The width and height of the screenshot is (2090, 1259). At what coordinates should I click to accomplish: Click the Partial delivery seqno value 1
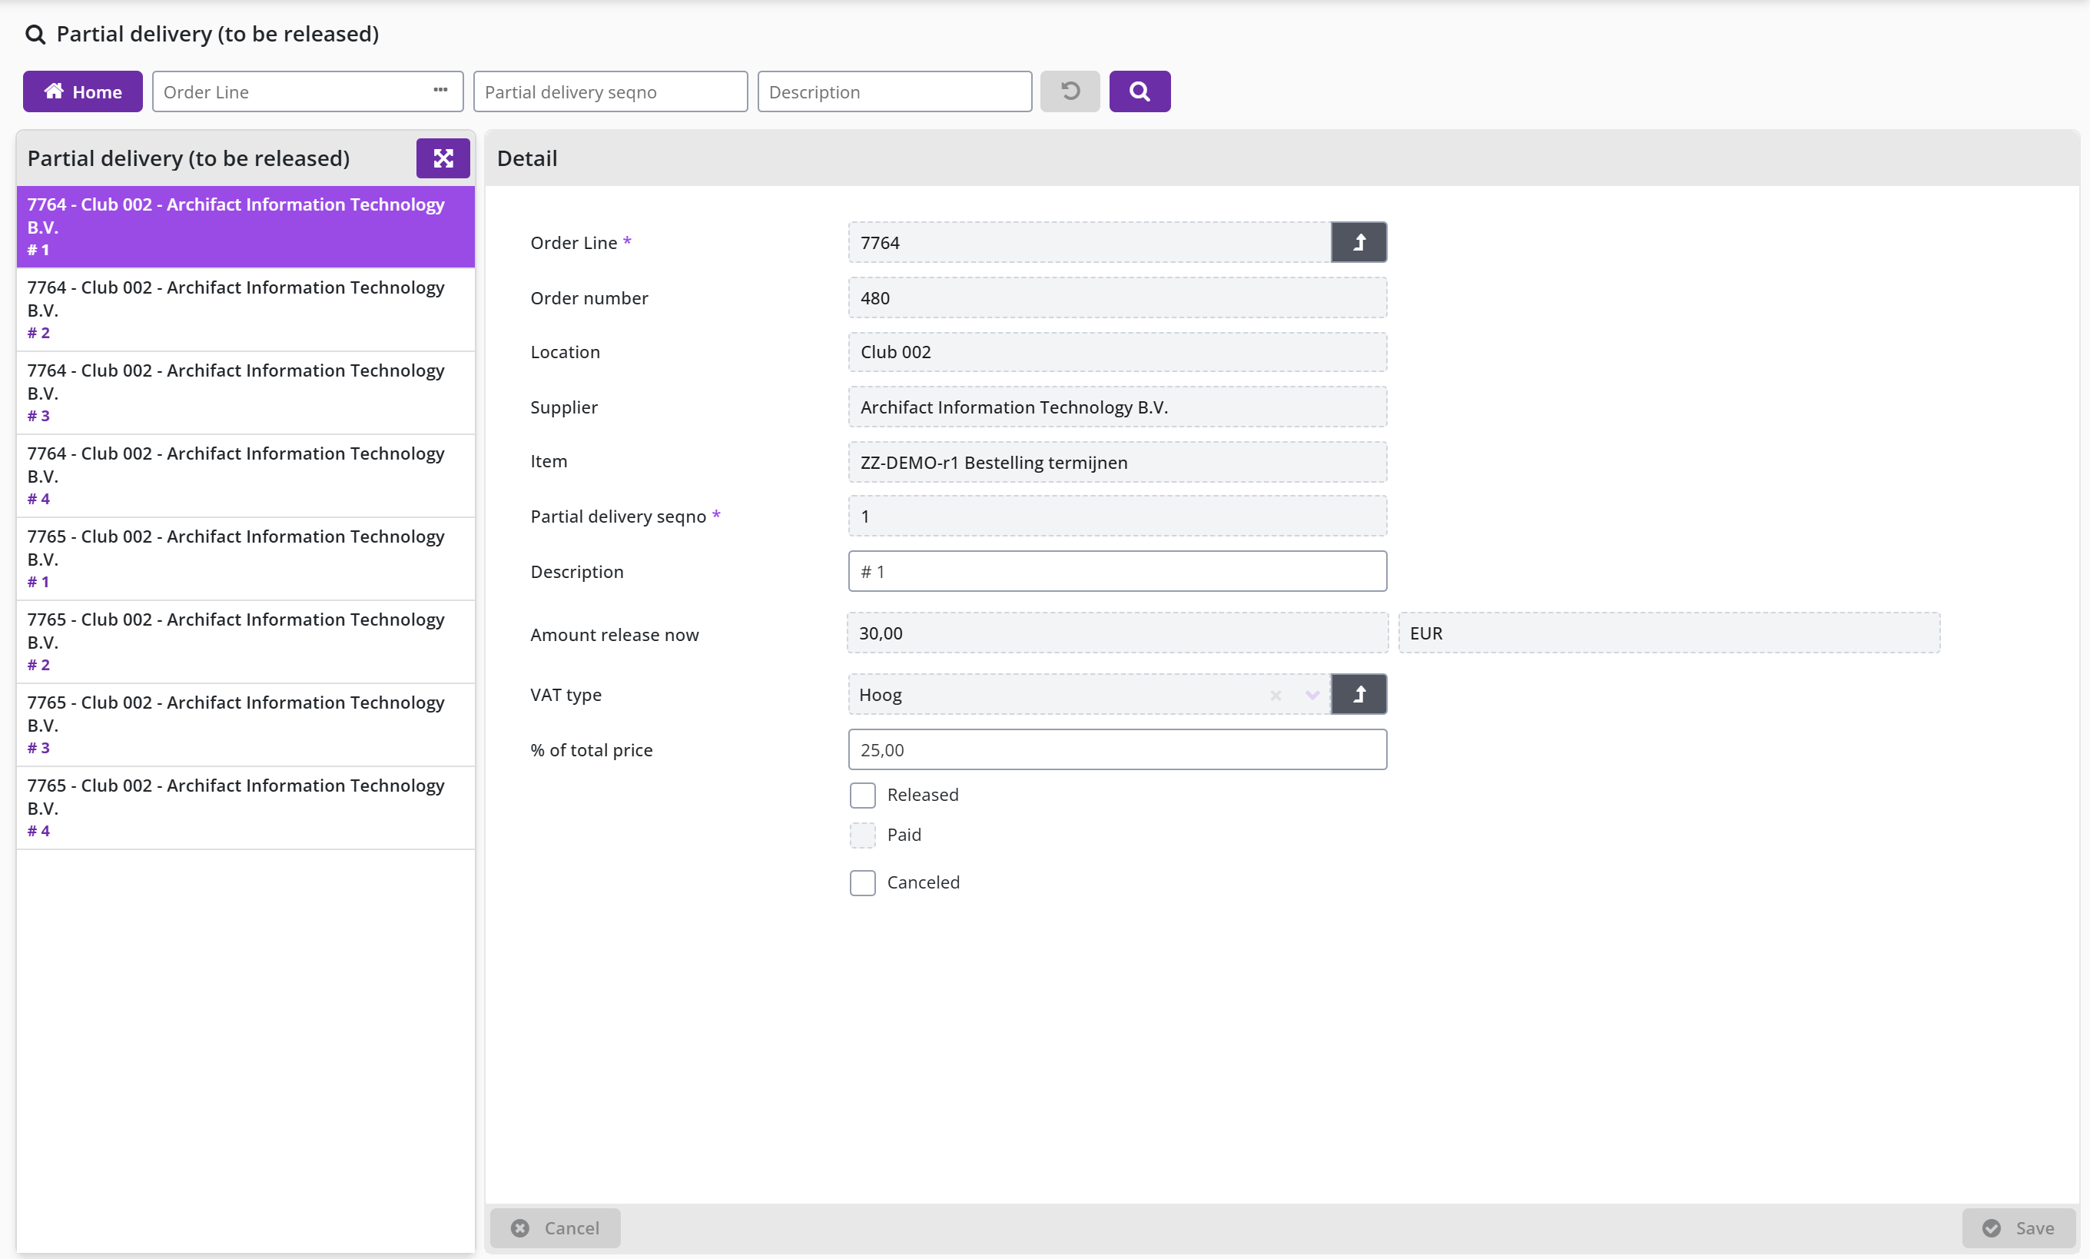pyautogui.click(x=1117, y=517)
